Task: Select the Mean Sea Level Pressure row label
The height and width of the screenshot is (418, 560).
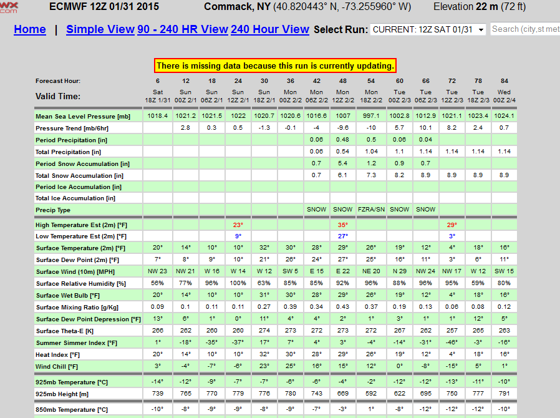Action: click(x=83, y=117)
